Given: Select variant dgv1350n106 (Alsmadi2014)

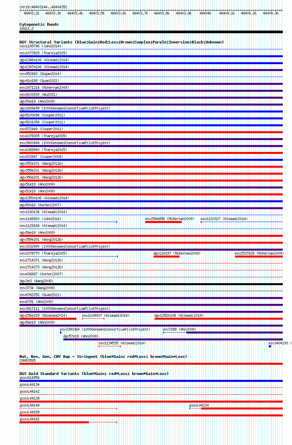Looking at the screenshot, I should [151, 201].
